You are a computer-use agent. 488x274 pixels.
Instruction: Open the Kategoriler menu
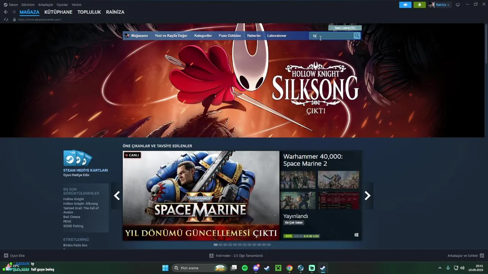(x=203, y=36)
